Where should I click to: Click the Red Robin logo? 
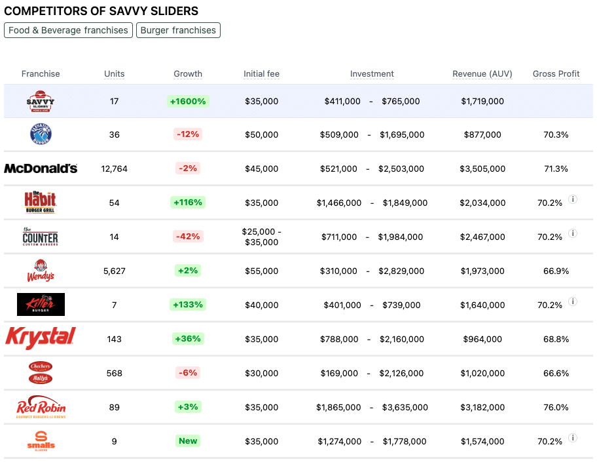41,406
